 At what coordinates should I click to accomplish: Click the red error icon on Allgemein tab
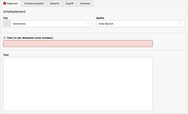click(x=5, y=4)
